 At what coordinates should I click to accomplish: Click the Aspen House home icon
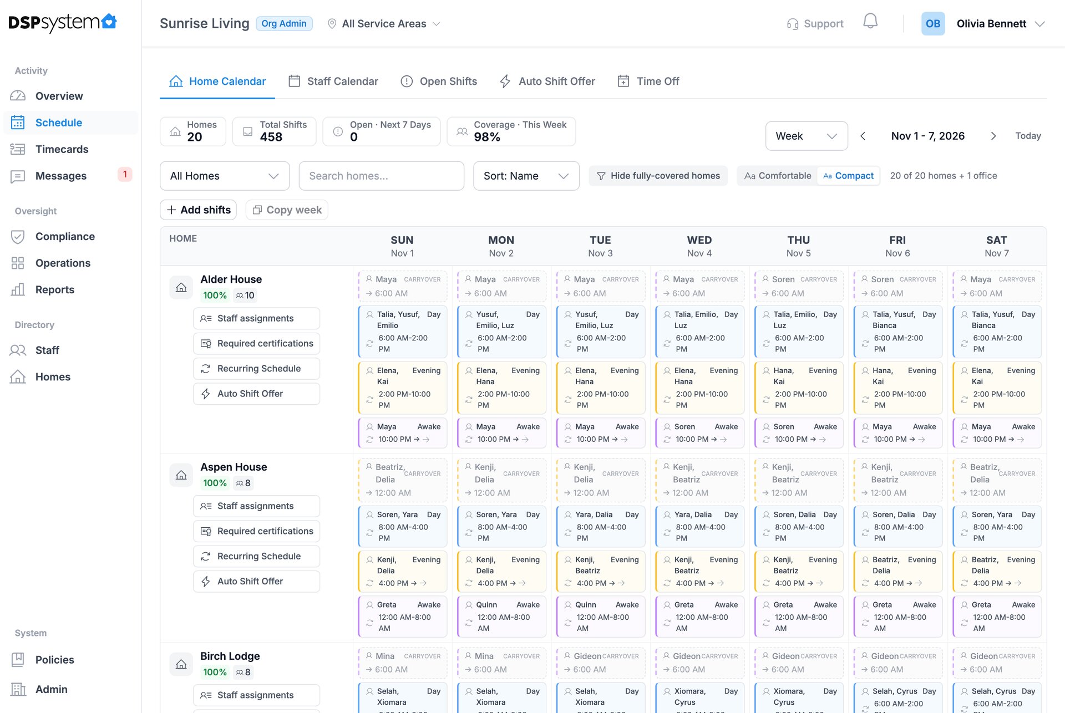181,475
